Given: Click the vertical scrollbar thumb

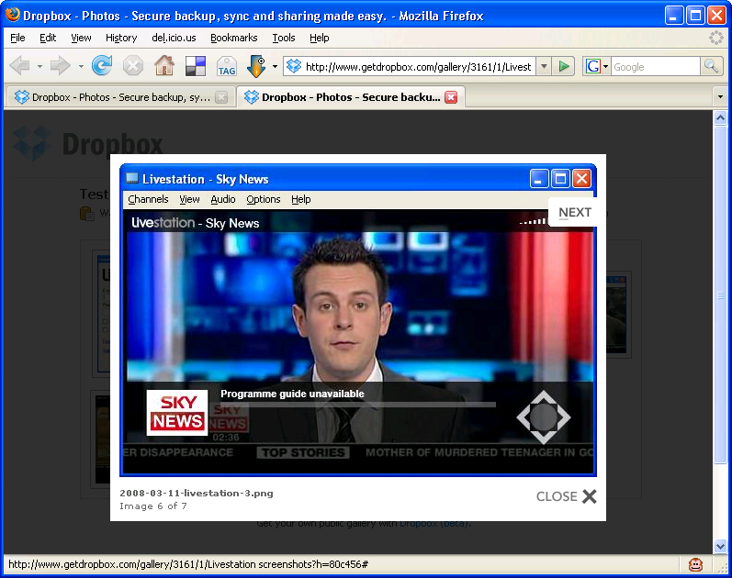Looking at the screenshot, I should coord(720,295).
